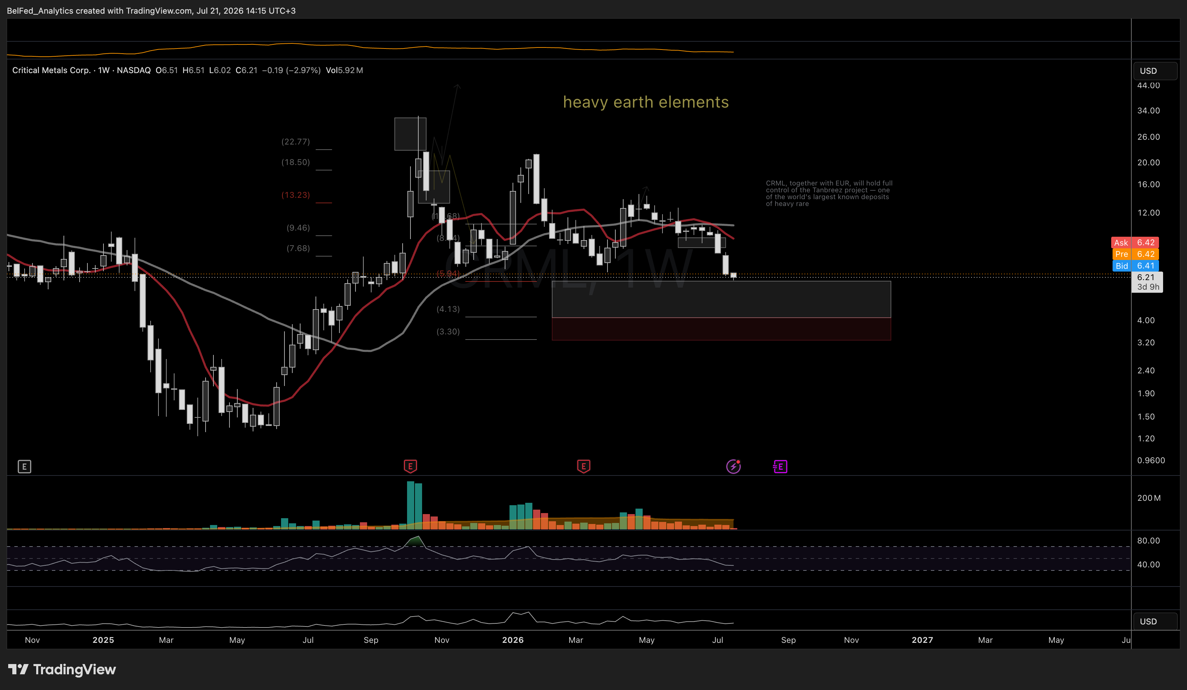
Task: Click the (7.68) level label
Action: coord(298,248)
